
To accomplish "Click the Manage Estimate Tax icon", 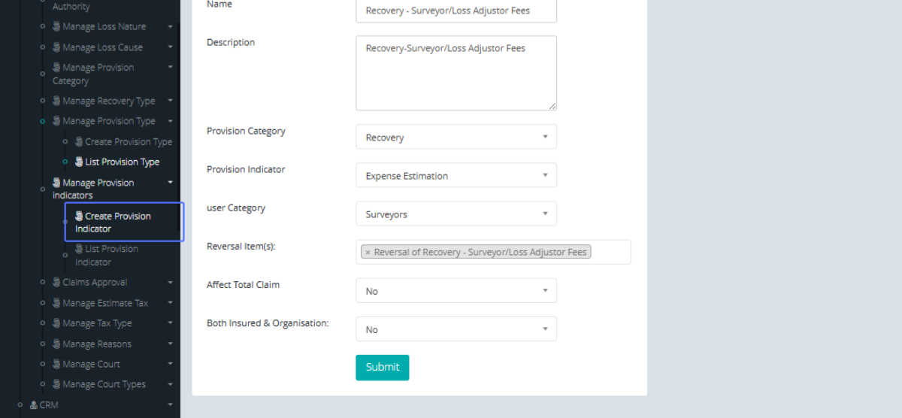I will tap(56, 304).
